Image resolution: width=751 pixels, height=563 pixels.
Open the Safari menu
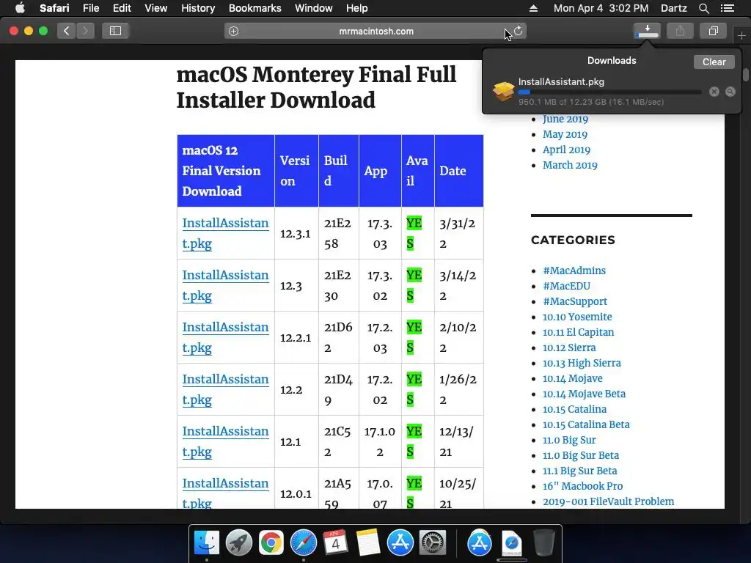(54, 8)
